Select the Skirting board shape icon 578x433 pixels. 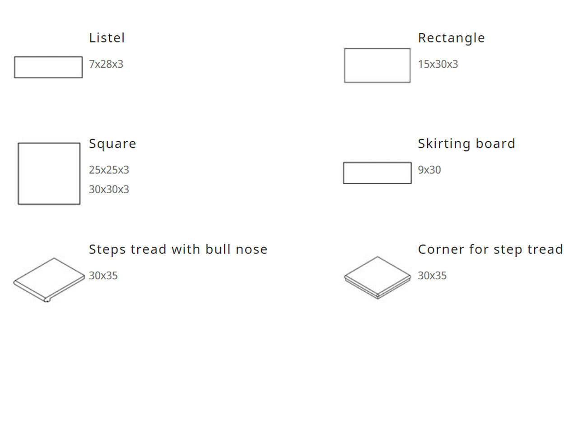(x=377, y=173)
